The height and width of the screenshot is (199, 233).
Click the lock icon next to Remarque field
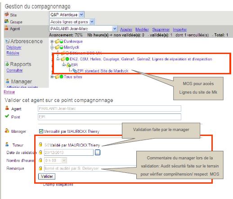pos(40,168)
